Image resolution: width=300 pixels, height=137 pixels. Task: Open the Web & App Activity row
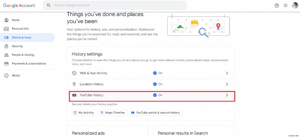pyautogui.click(x=151, y=73)
